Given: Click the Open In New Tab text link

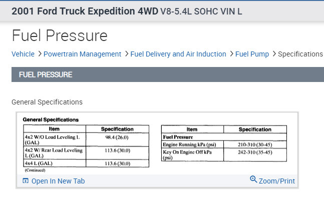Looking at the screenshot, I should coord(58,181).
